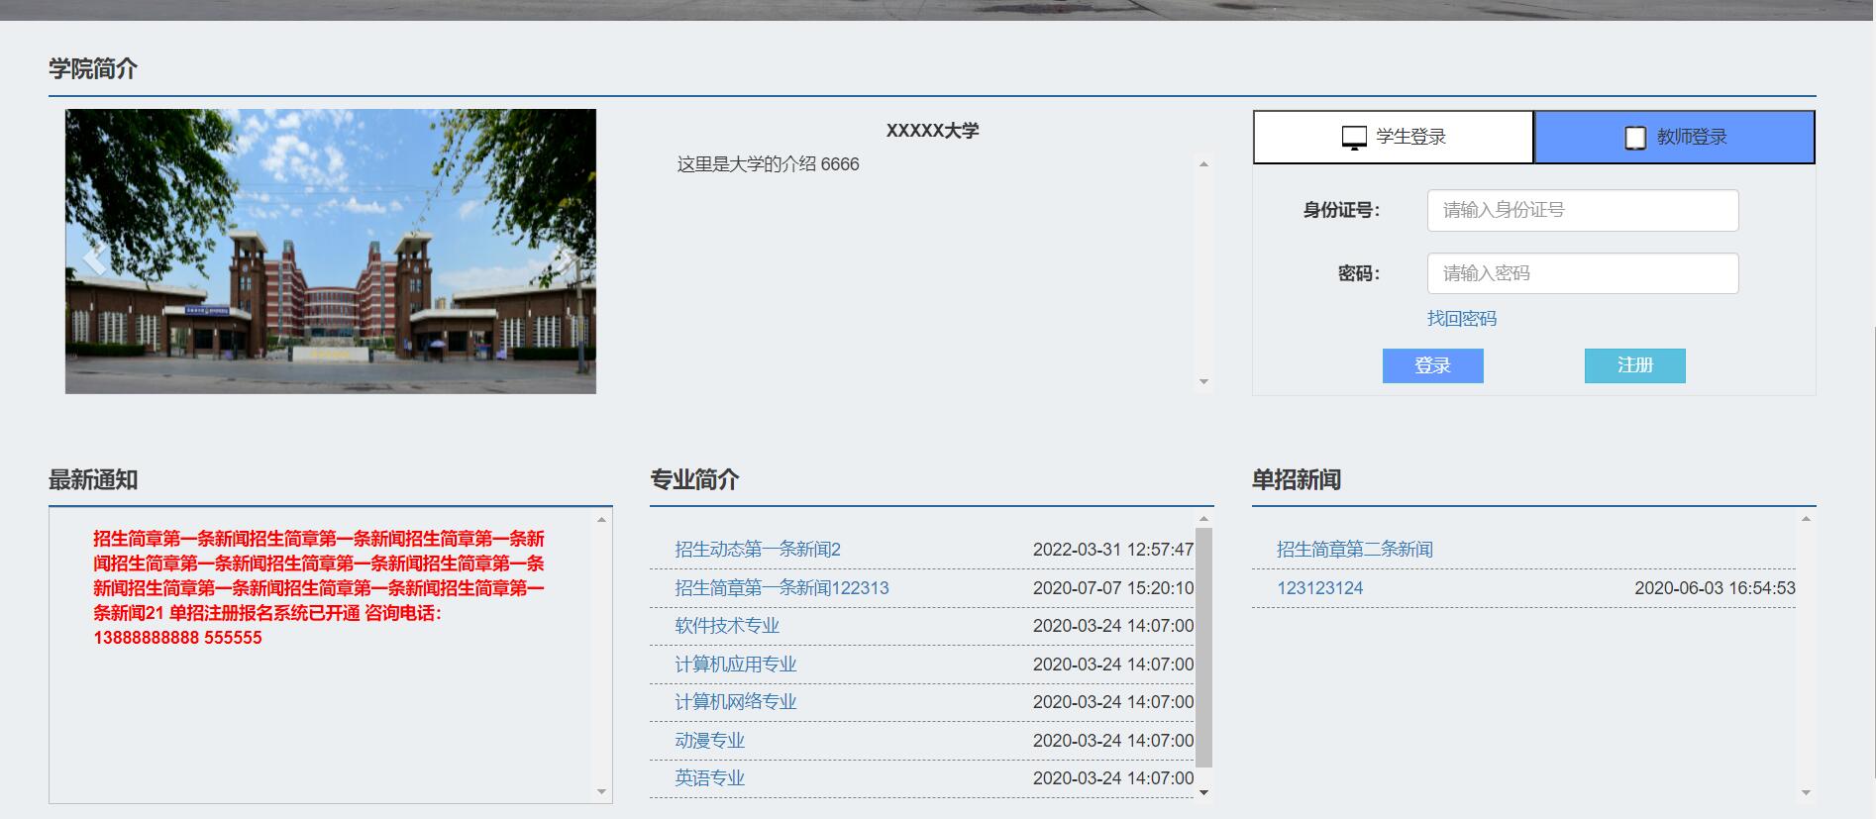The width and height of the screenshot is (1876, 819).
Task: Click the monitor icon beside 学生登录
Action: pyautogui.click(x=1354, y=138)
